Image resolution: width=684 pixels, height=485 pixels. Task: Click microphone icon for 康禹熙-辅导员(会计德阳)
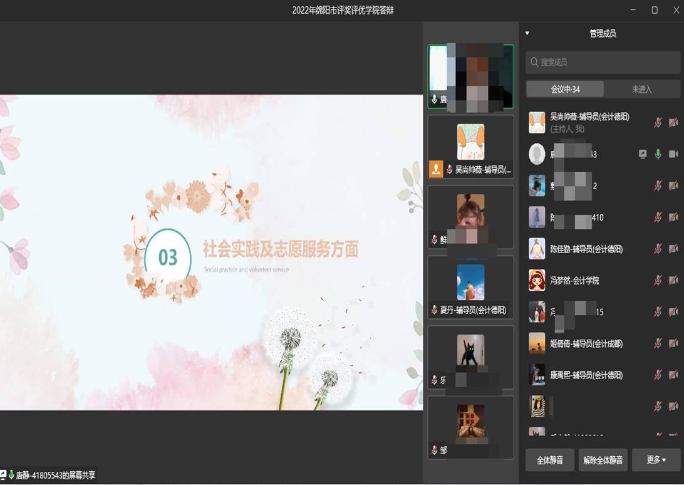(x=658, y=375)
